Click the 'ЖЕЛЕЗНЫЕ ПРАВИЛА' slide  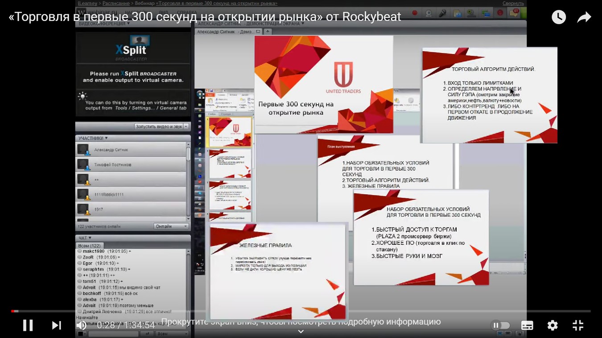click(x=279, y=271)
